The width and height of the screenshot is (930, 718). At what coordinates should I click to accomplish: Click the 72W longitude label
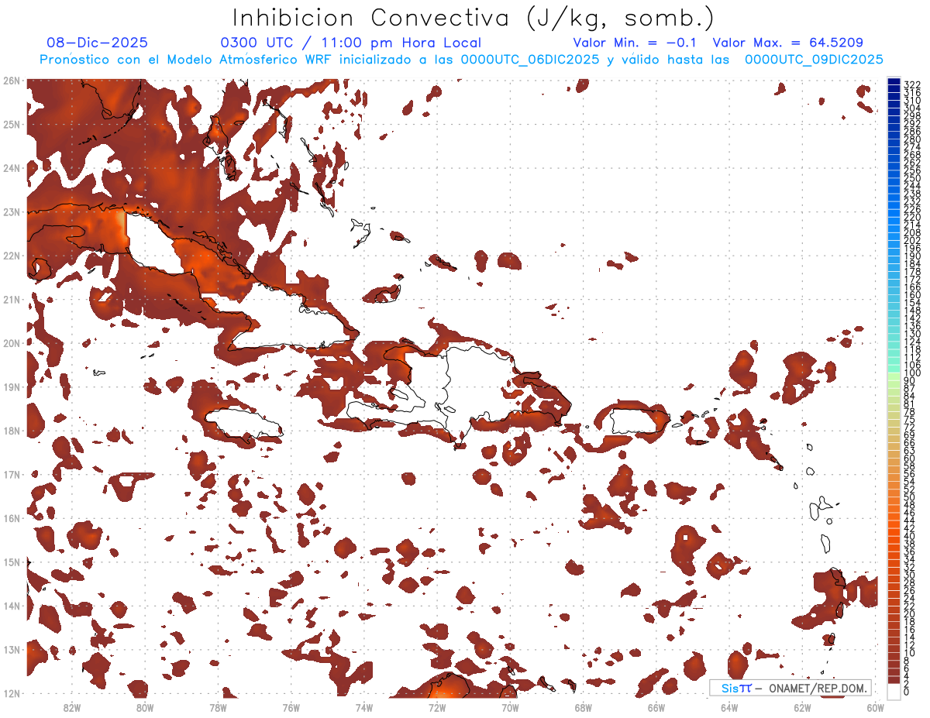[x=437, y=707]
